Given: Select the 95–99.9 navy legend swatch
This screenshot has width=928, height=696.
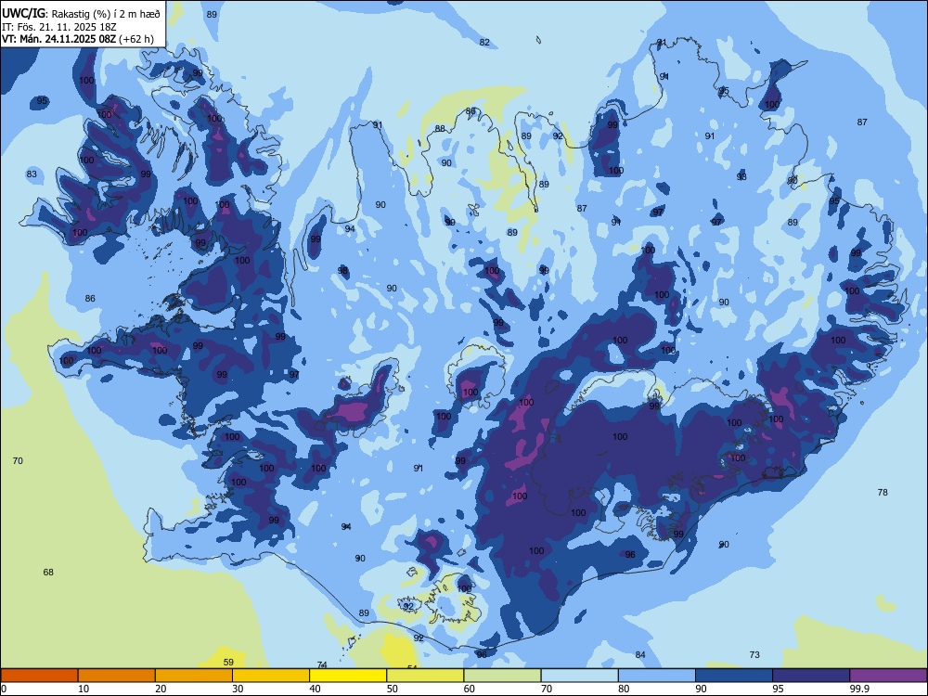Looking at the screenshot, I should coord(811,676).
